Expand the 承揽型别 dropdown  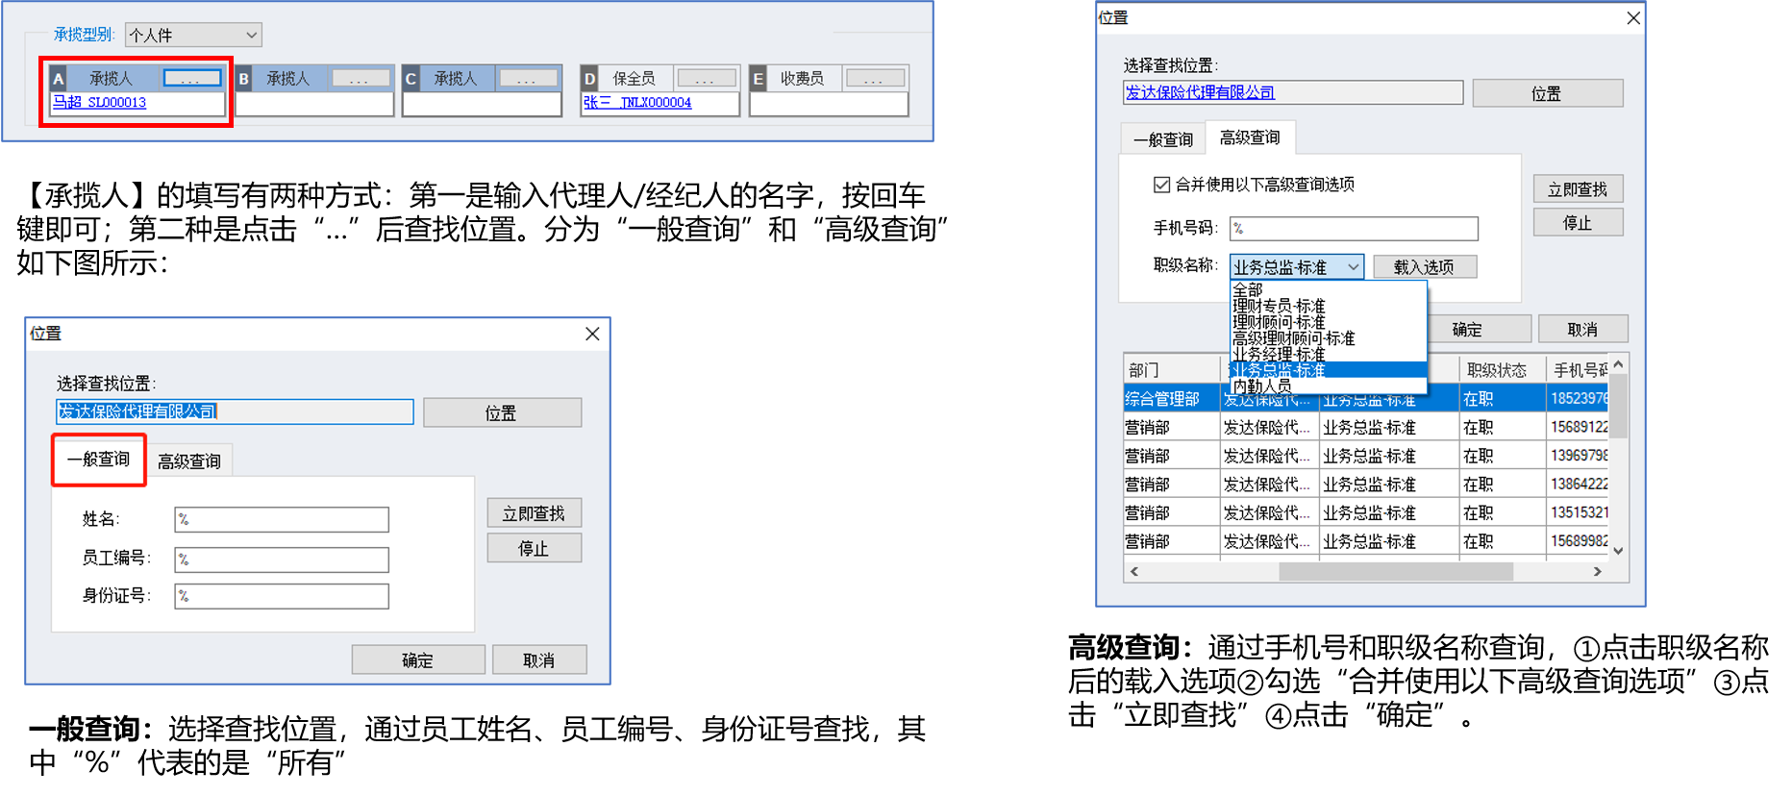193,36
